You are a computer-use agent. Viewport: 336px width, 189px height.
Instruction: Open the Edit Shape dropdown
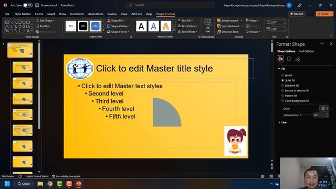tap(45, 20)
